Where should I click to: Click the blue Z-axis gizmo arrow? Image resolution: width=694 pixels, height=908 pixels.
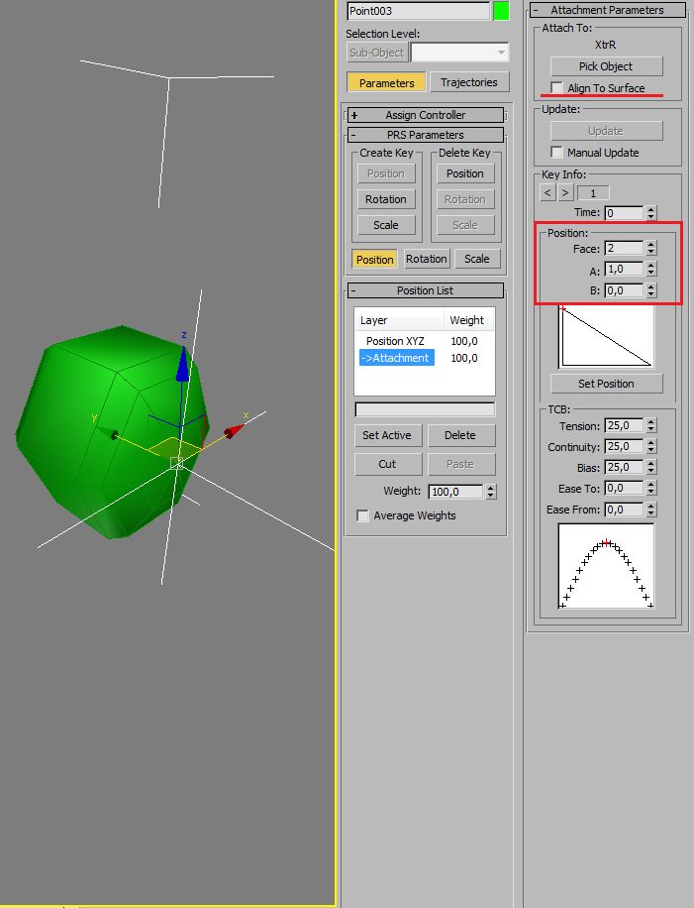183,364
